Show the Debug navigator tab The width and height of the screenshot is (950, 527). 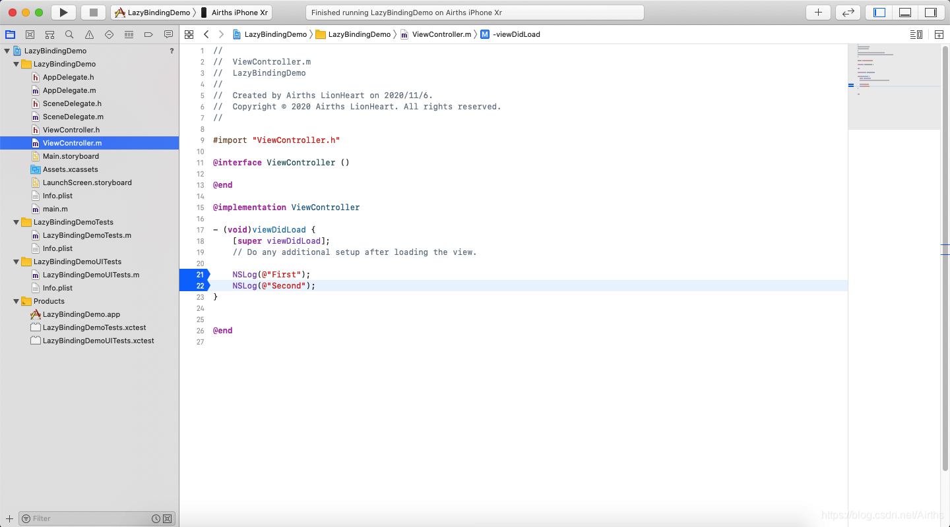point(129,34)
